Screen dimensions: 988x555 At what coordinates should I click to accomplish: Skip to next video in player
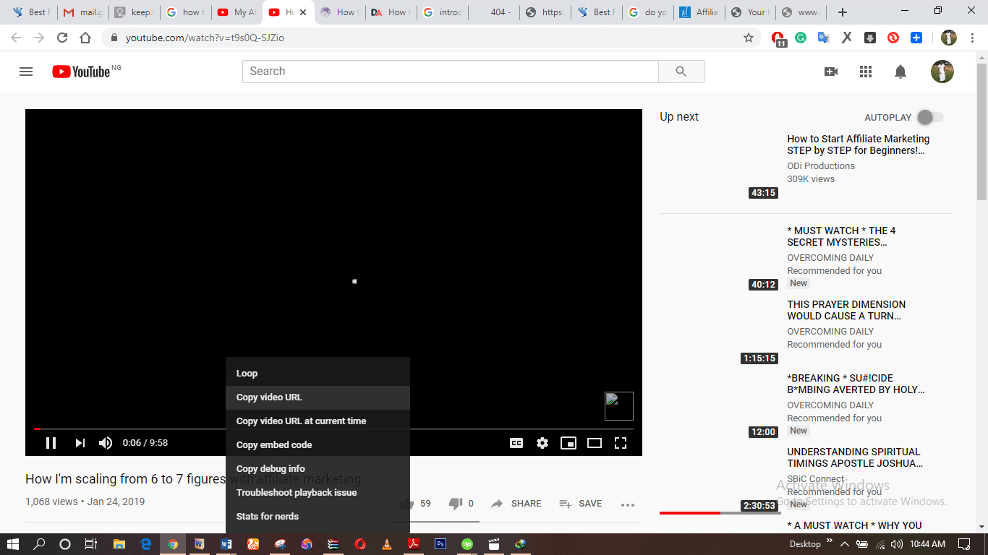tap(80, 443)
